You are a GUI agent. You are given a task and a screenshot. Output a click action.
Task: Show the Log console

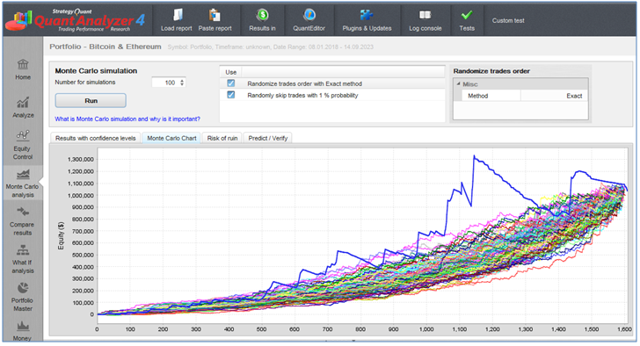point(425,20)
